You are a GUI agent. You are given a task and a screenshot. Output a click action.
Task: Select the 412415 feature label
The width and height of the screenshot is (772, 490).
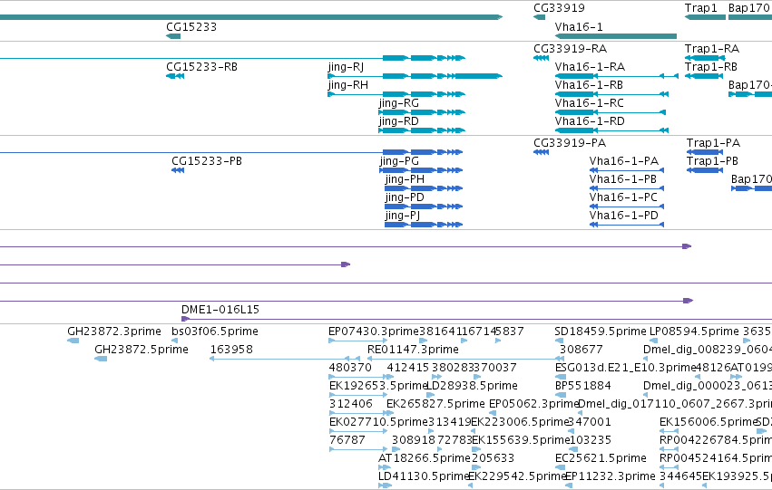click(x=408, y=368)
